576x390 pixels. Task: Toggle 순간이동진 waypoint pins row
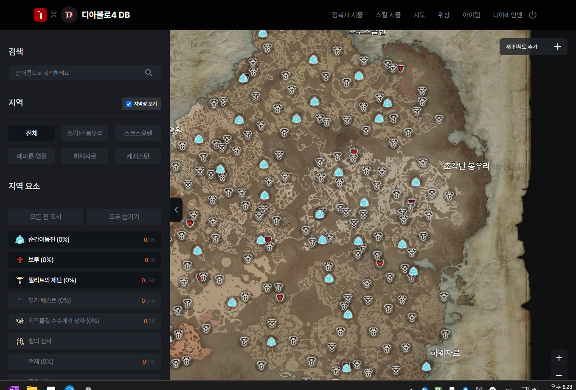(85, 240)
